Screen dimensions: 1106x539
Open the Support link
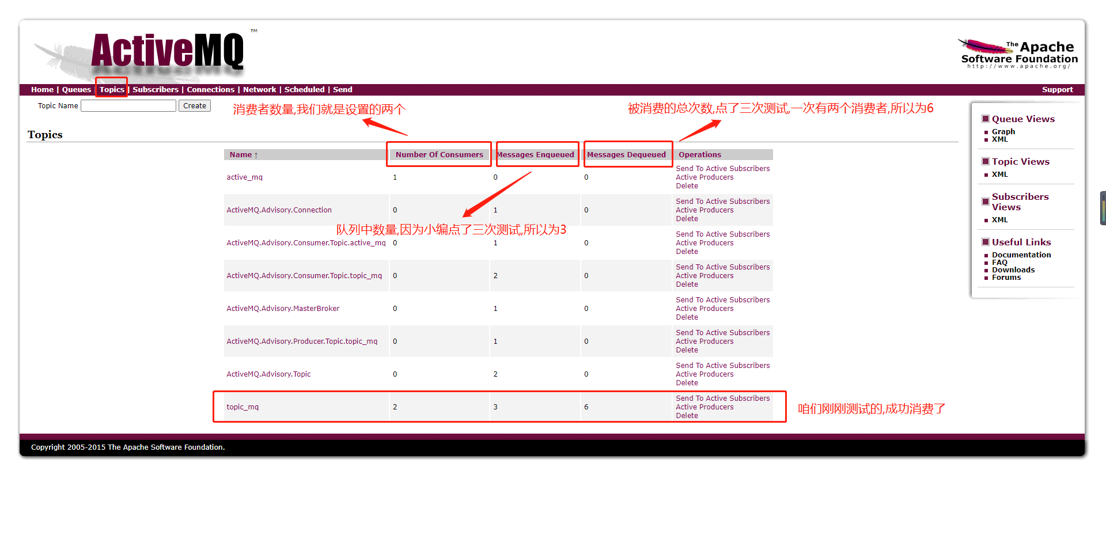1058,90
